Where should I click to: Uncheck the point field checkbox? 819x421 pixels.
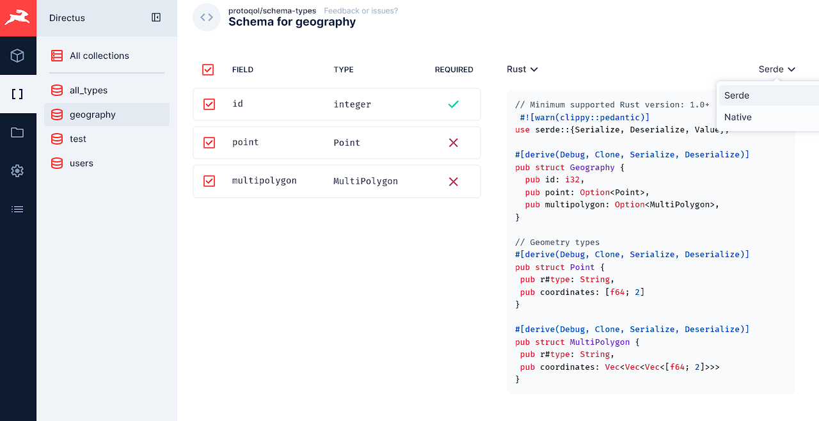pyautogui.click(x=209, y=143)
